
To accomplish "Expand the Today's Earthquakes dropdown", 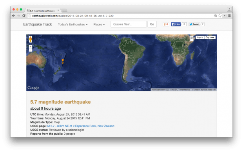I will pyautogui.click(x=73, y=24).
